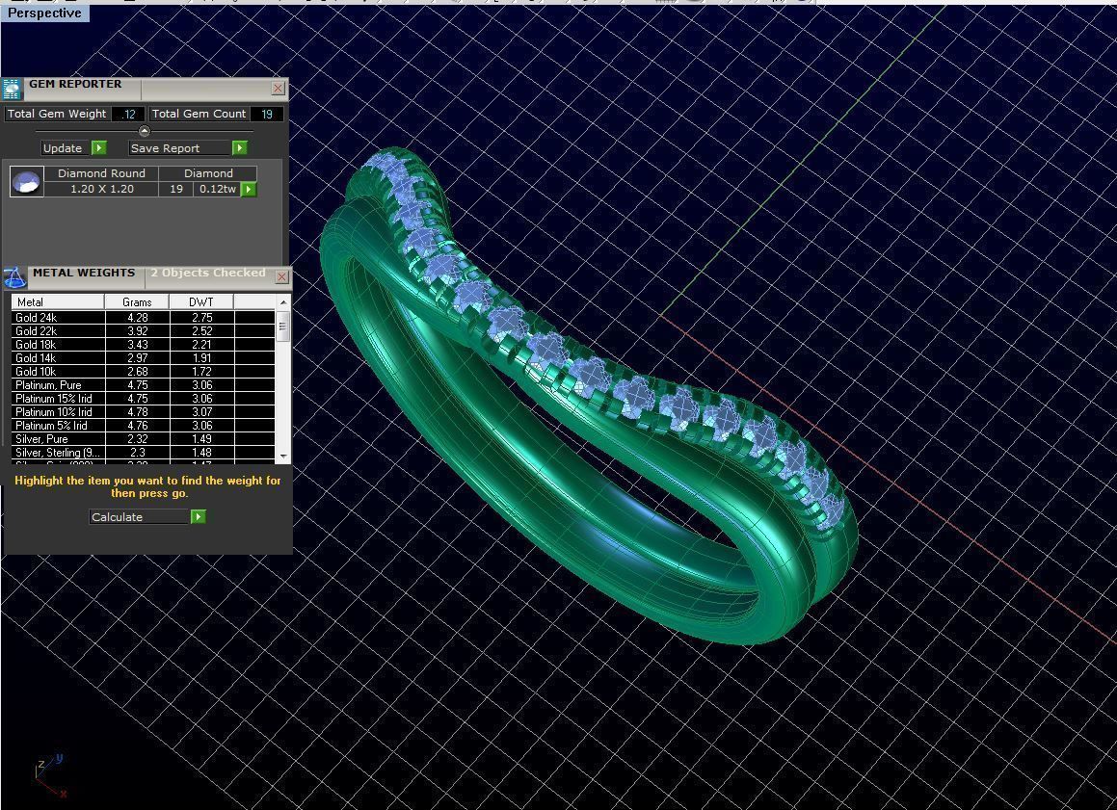Viewport: 1117px width, 810px height.
Task: Click the 1.20 X 1.20 size cell
Action: (101, 189)
